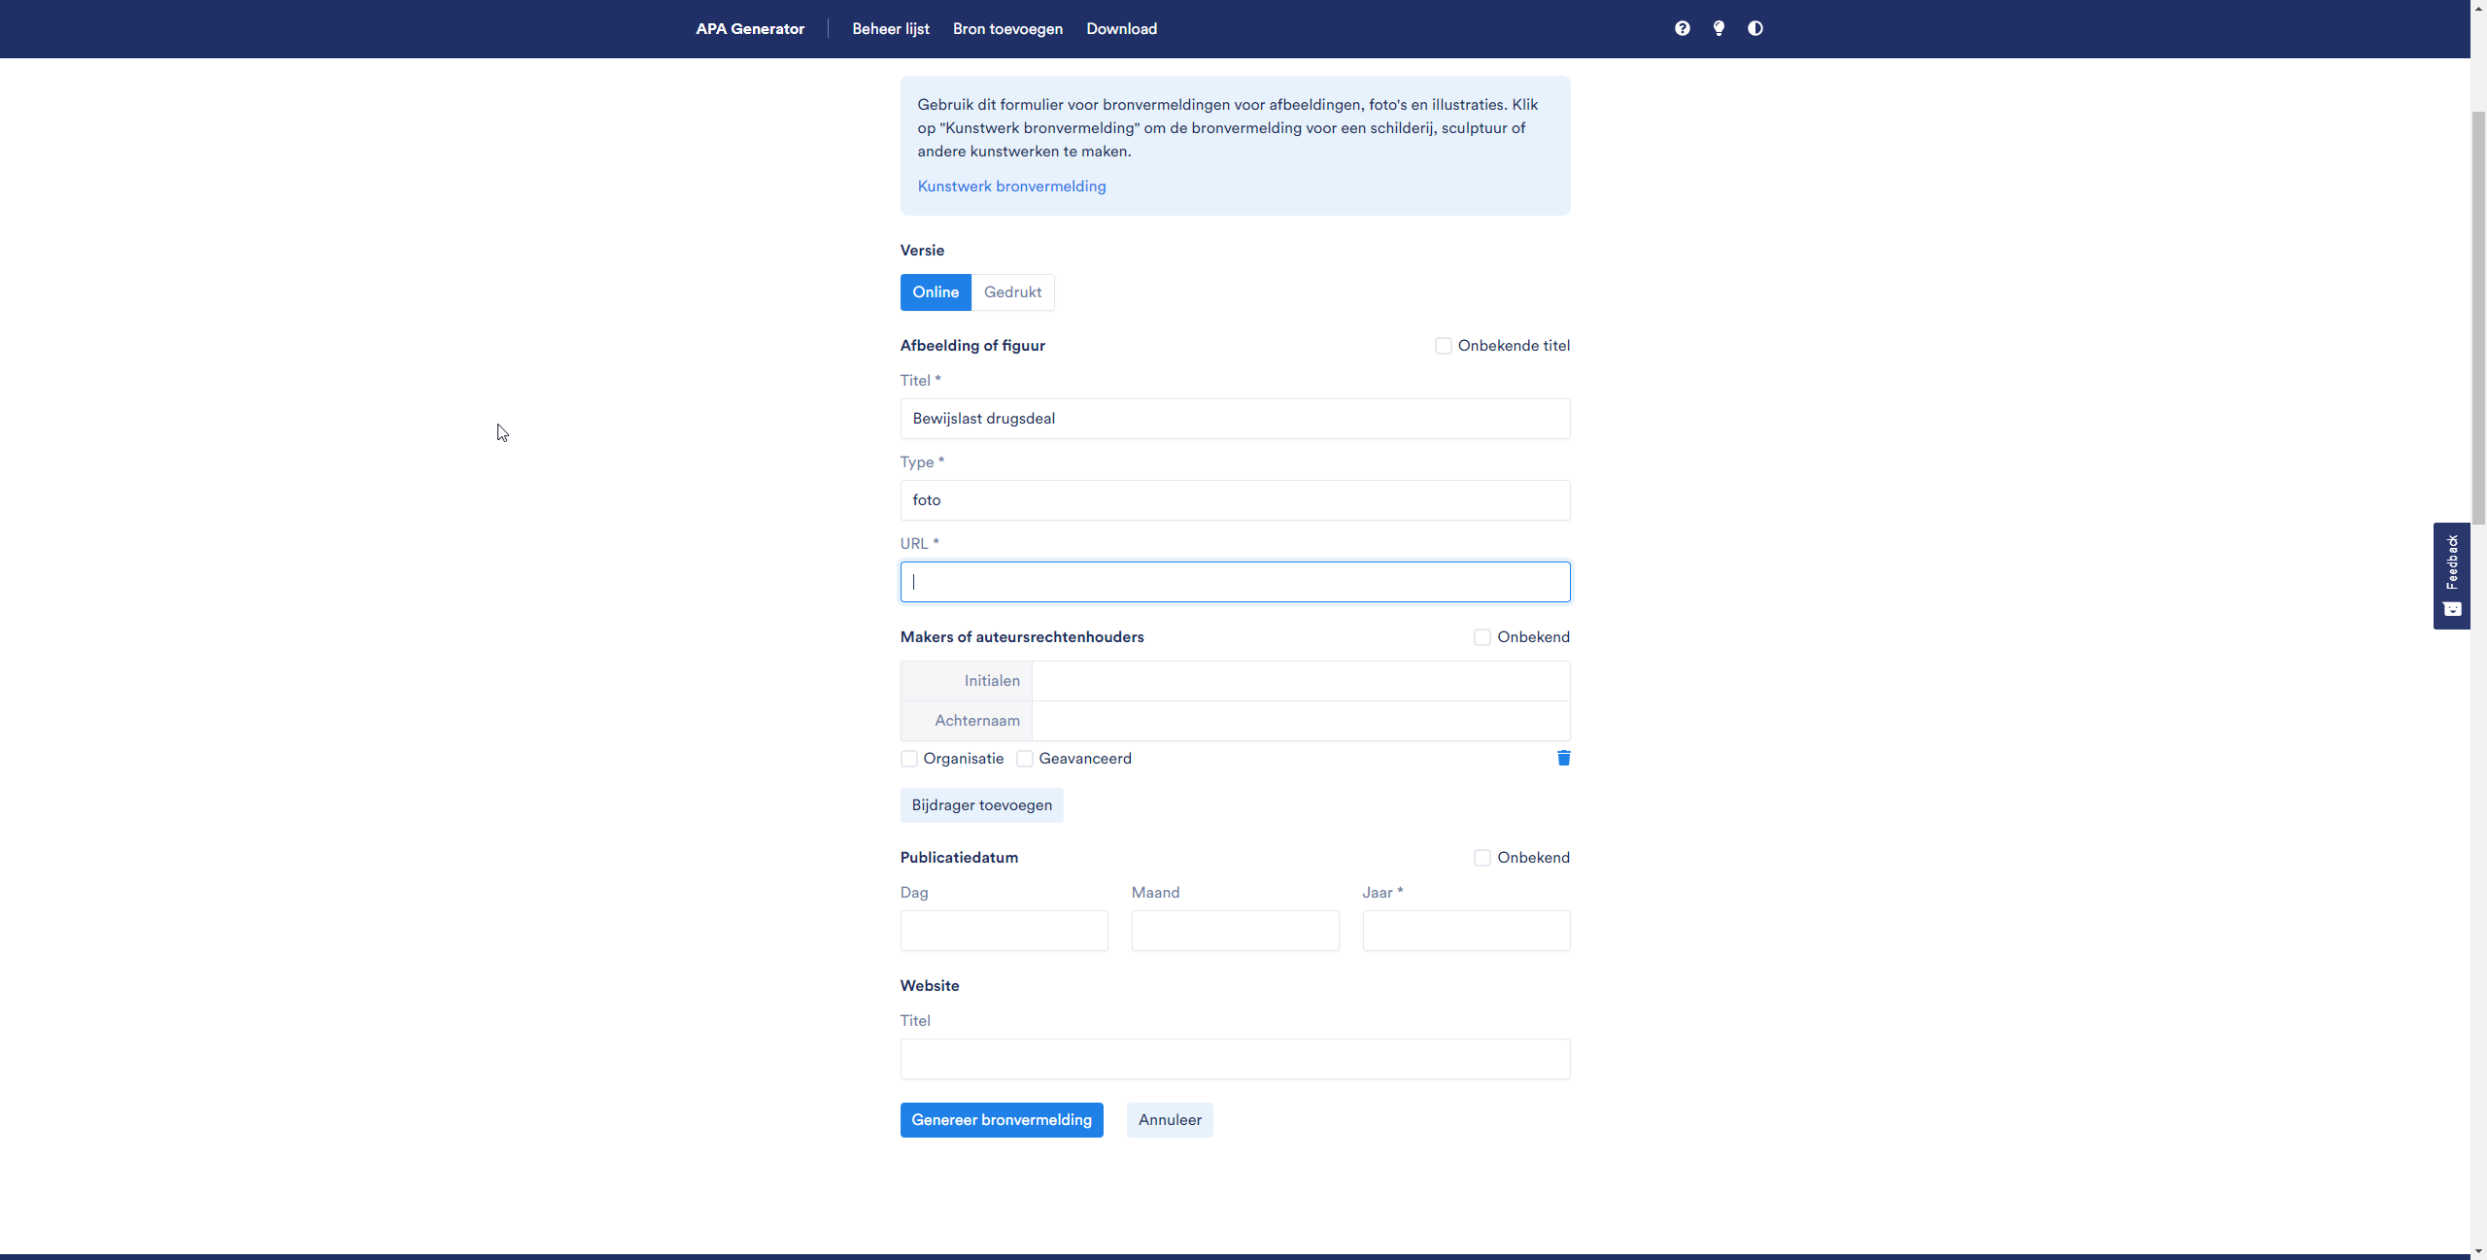Click the lightbulb tips icon

pos(1719,28)
